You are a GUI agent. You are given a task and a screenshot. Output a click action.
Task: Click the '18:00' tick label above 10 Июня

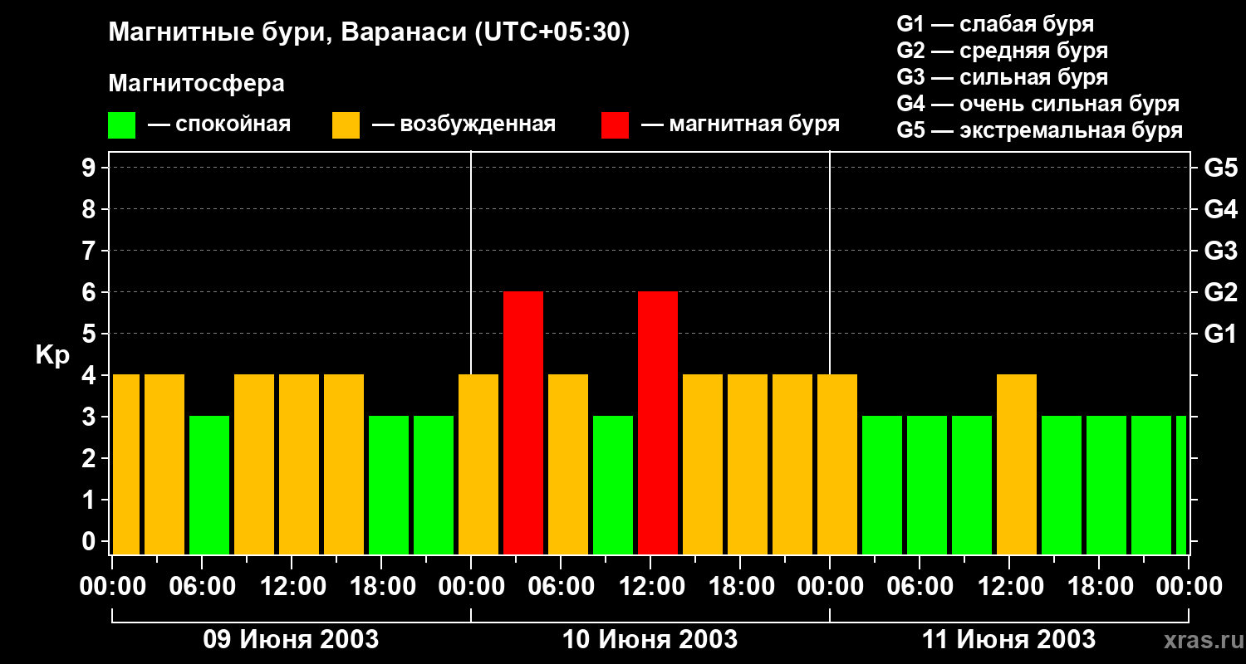coord(741,587)
